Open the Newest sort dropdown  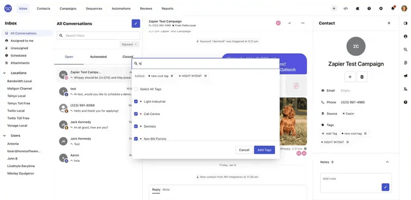[x=129, y=45]
